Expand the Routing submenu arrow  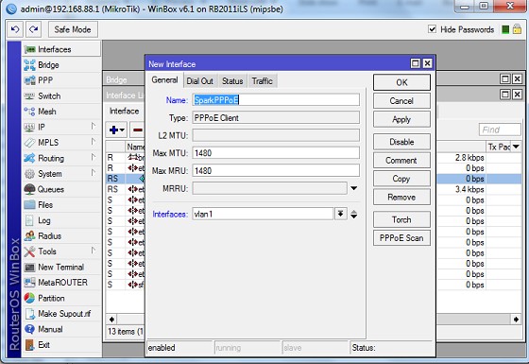click(x=94, y=157)
